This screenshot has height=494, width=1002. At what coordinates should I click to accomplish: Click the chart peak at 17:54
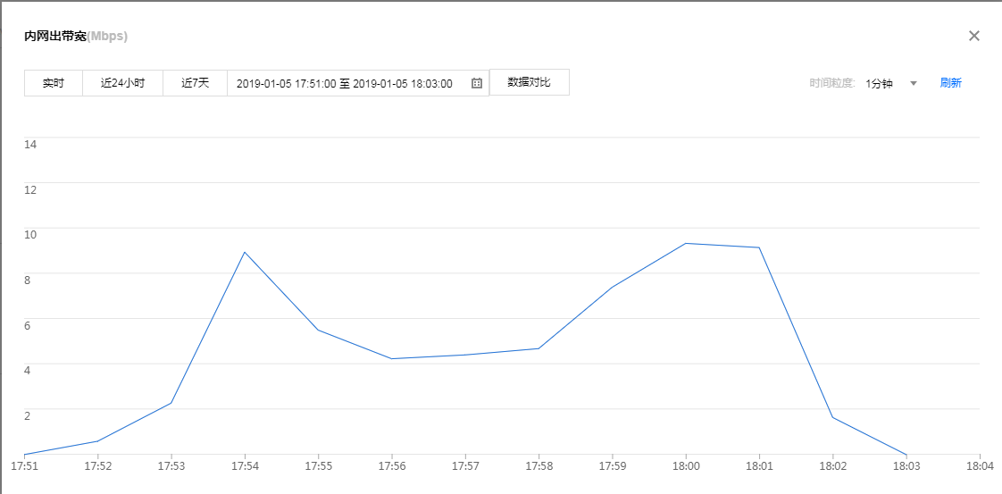click(x=245, y=252)
